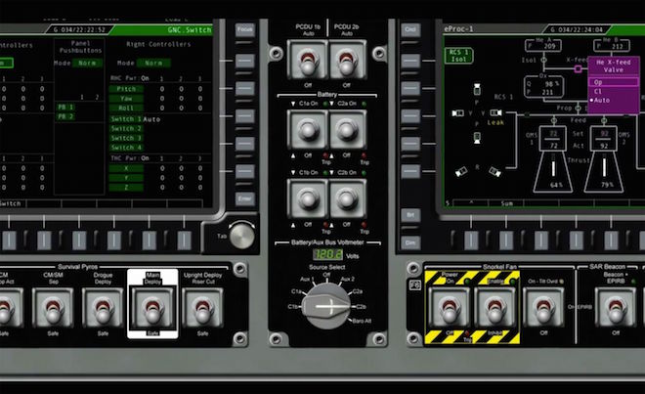Click the OMS 1 Set value 72
The image size is (645, 394).
coord(554,133)
